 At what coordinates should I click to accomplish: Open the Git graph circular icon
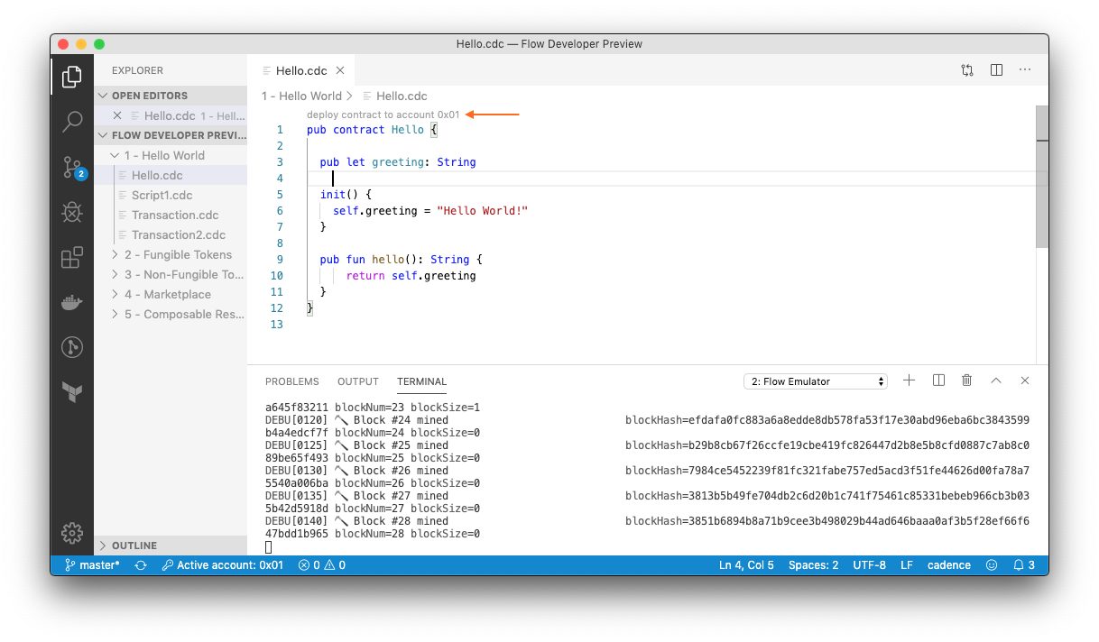pos(72,347)
